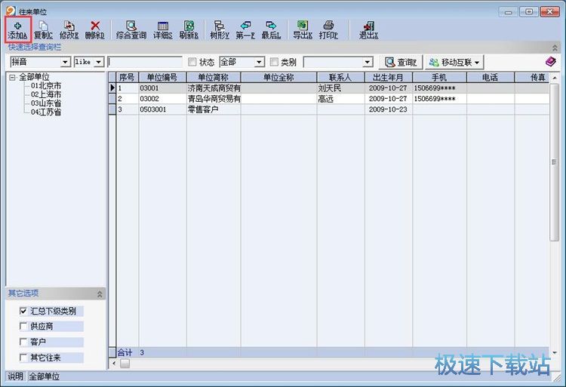The image size is (566, 387).
Task: Open the 详细S details view icon
Action: [x=163, y=30]
